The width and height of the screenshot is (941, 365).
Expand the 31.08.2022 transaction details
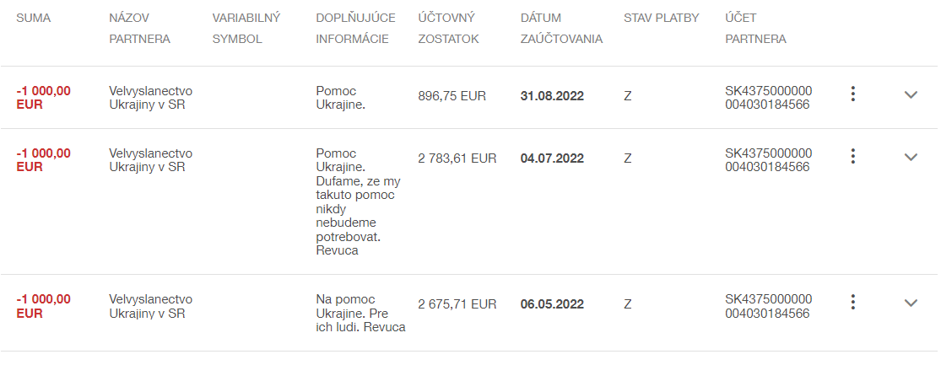(x=911, y=94)
